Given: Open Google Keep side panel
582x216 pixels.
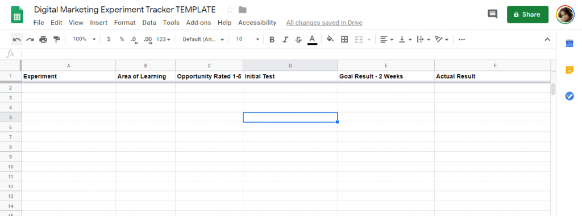Looking at the screenshot, I should coord(569,69).
